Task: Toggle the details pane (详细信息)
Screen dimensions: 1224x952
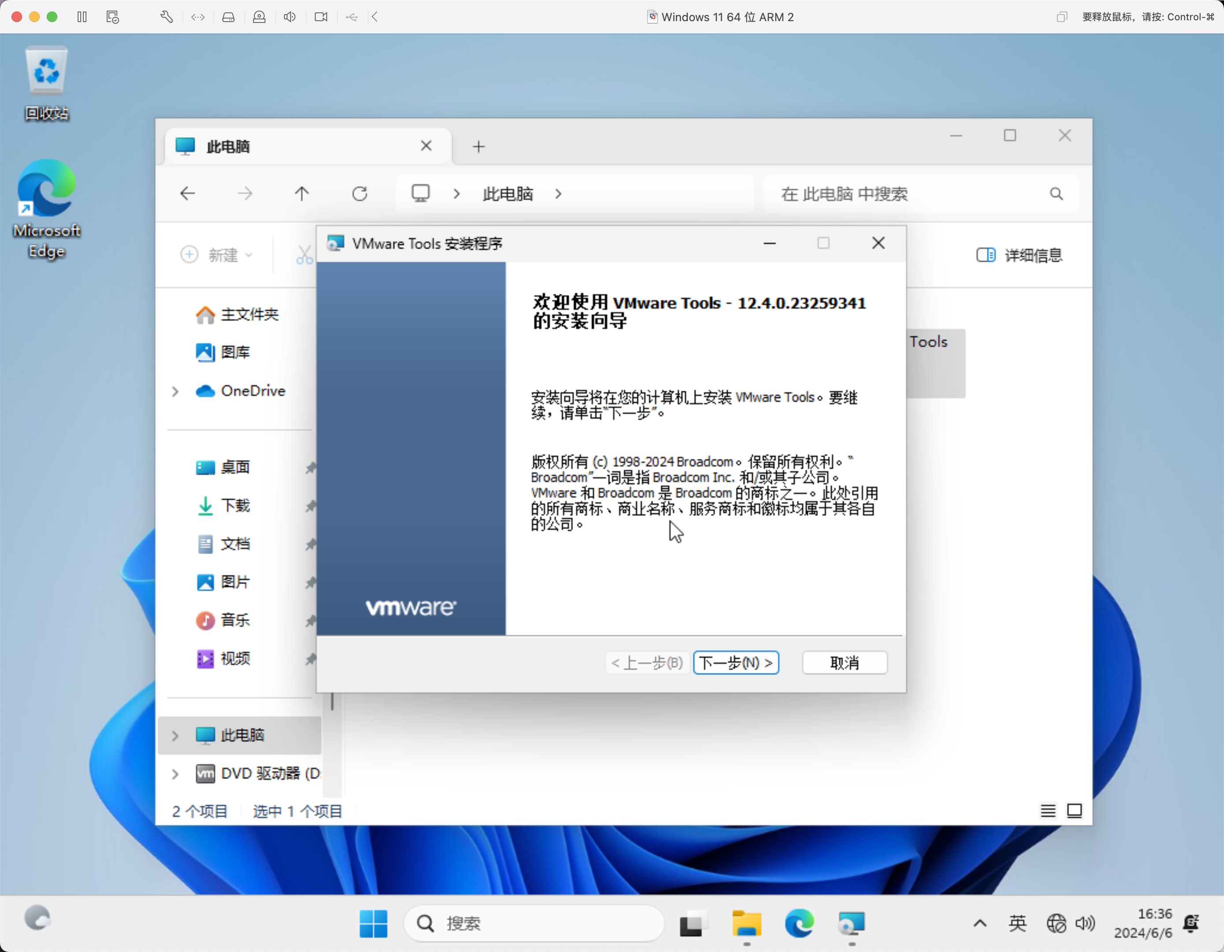Action: coord(1019,255)
